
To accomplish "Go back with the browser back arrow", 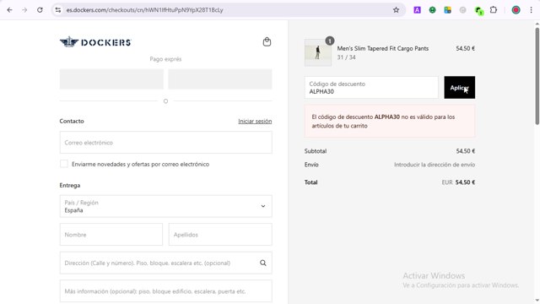I will pos(9,10).
